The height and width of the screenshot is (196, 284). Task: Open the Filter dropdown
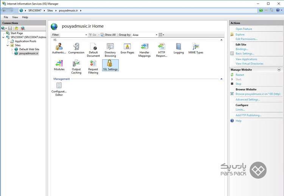(x=86, y=35)
